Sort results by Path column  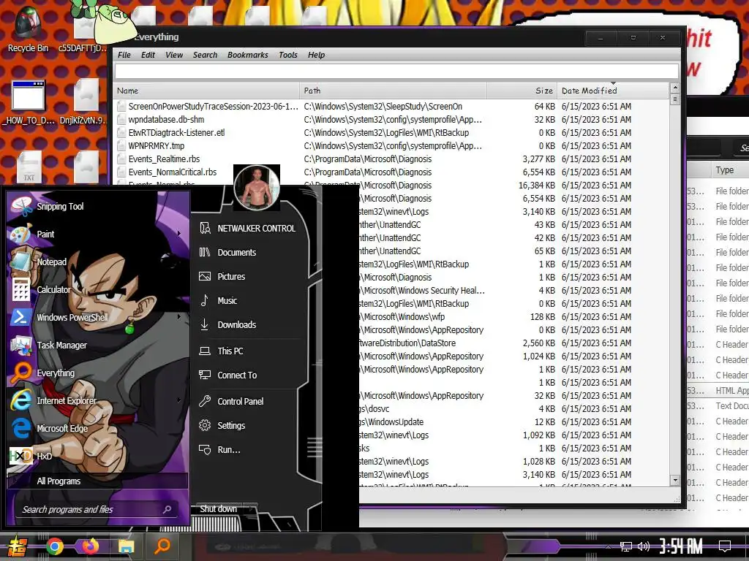pyautogui.click(x=393, y=91)
